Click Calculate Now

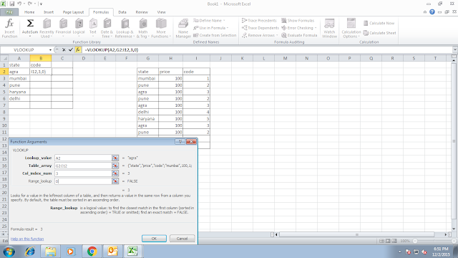click(379, 23)
